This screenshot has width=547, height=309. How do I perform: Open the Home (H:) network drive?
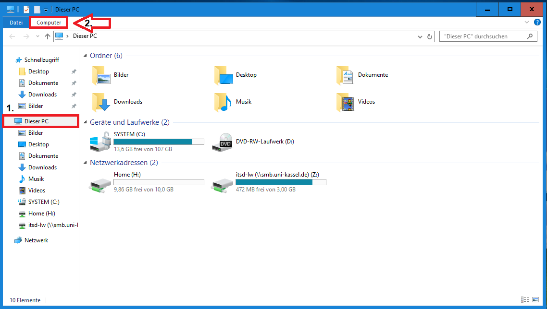100,182
